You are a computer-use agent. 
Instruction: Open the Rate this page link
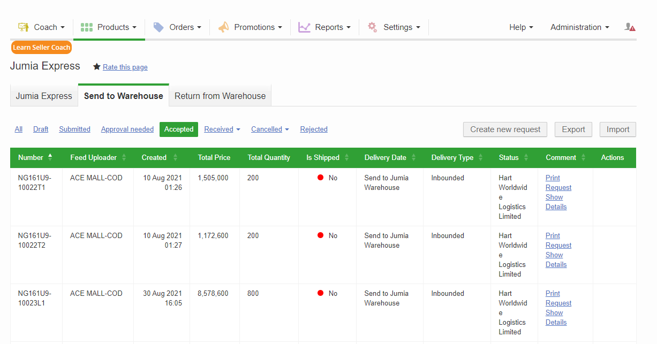[x=125, y=67]
